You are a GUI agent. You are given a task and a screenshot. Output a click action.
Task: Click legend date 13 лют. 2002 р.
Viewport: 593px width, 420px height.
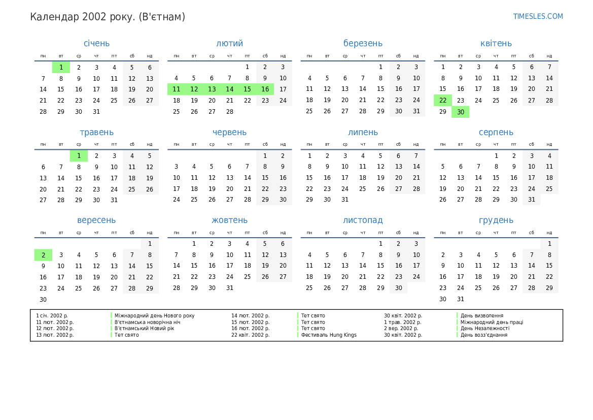pos(55,335)
